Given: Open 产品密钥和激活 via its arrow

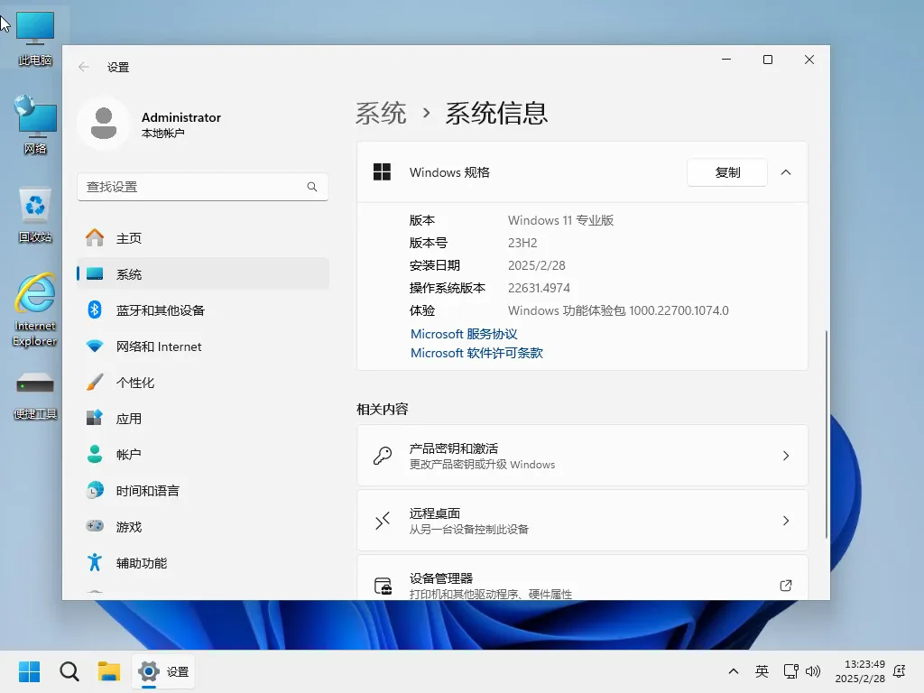Looking at the screenshot, I should pyautogui.click(x=785, y=455).
